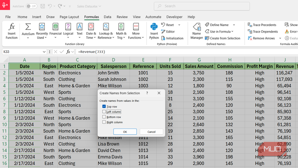
Task: Click the Redo arrow icon
Action: [60, 6]
